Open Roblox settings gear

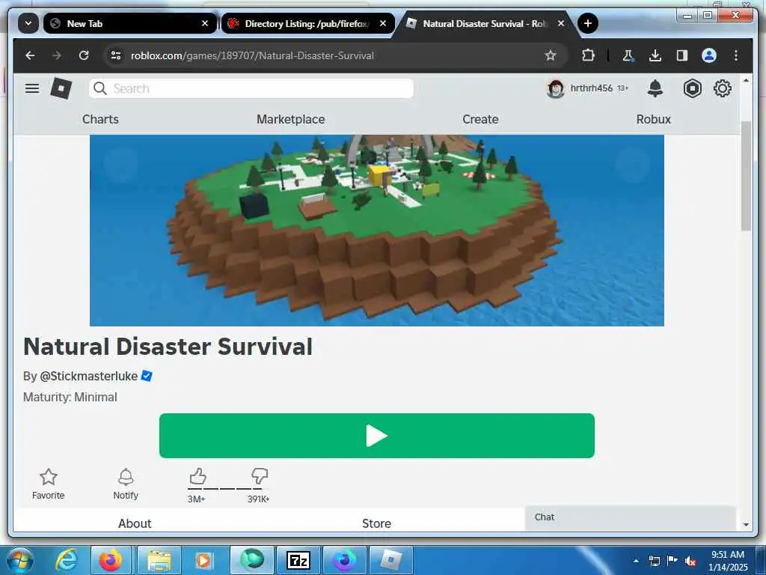click(x=723, y=88)
